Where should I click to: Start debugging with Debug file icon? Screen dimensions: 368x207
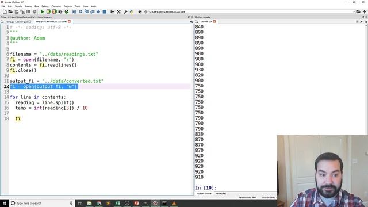tap(74, 11)
